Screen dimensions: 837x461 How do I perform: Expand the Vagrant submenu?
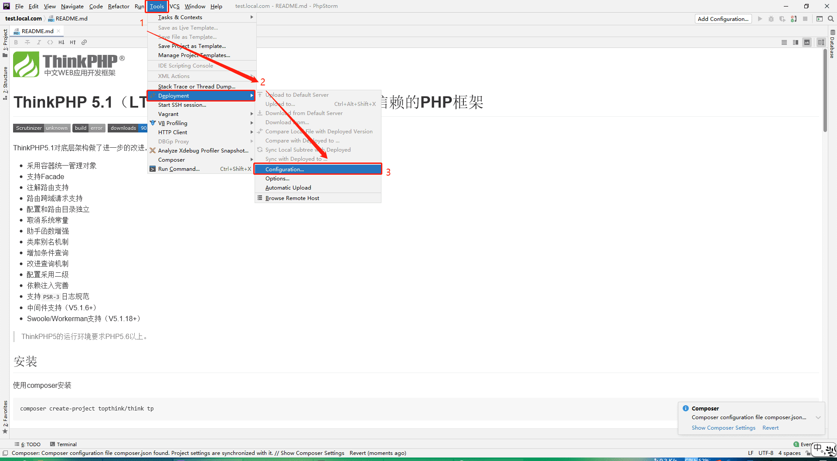tap(201, 114)
